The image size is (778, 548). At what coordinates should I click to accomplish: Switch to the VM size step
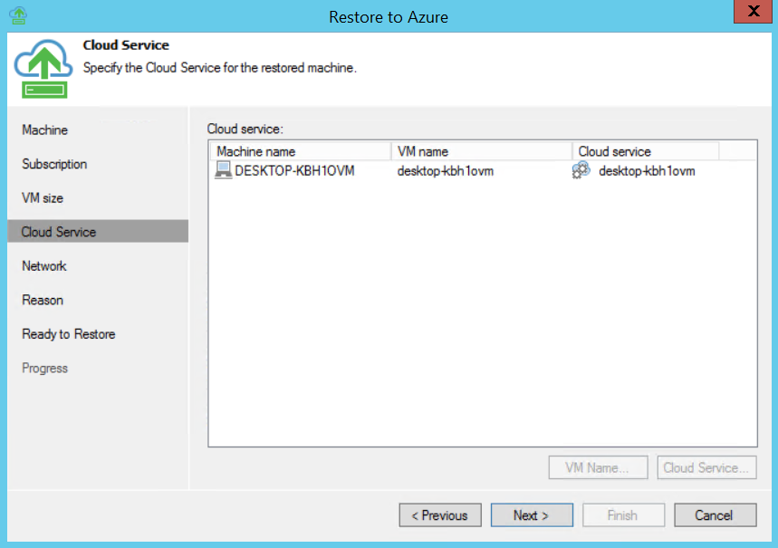pyautogui.click(x=43, y=198)
